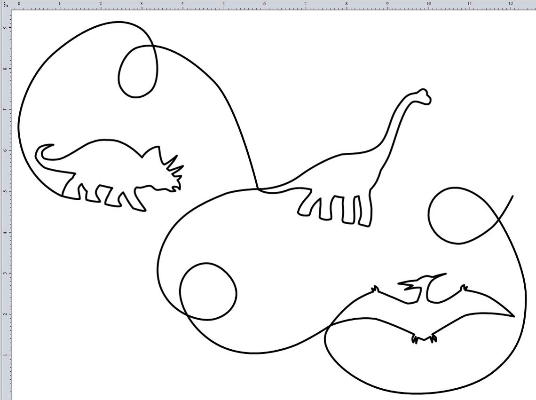This screenshot has height=400, width=536.
Task: Select the long-necked brontosaurus outline
Action: (x=345, y=157)
